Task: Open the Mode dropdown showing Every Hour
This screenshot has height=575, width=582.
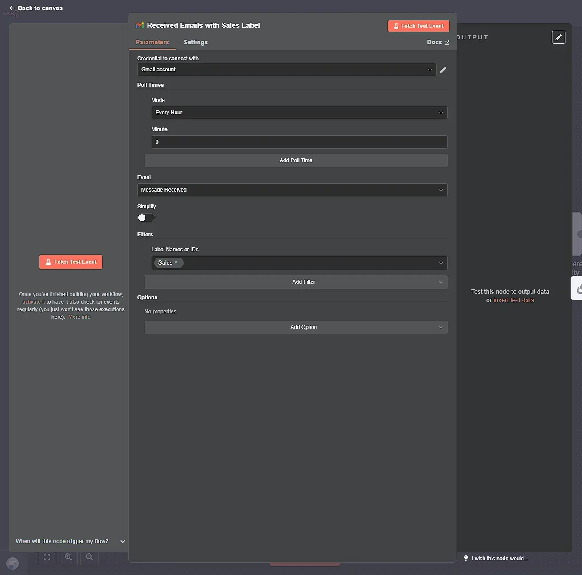Action: [299, 113]
